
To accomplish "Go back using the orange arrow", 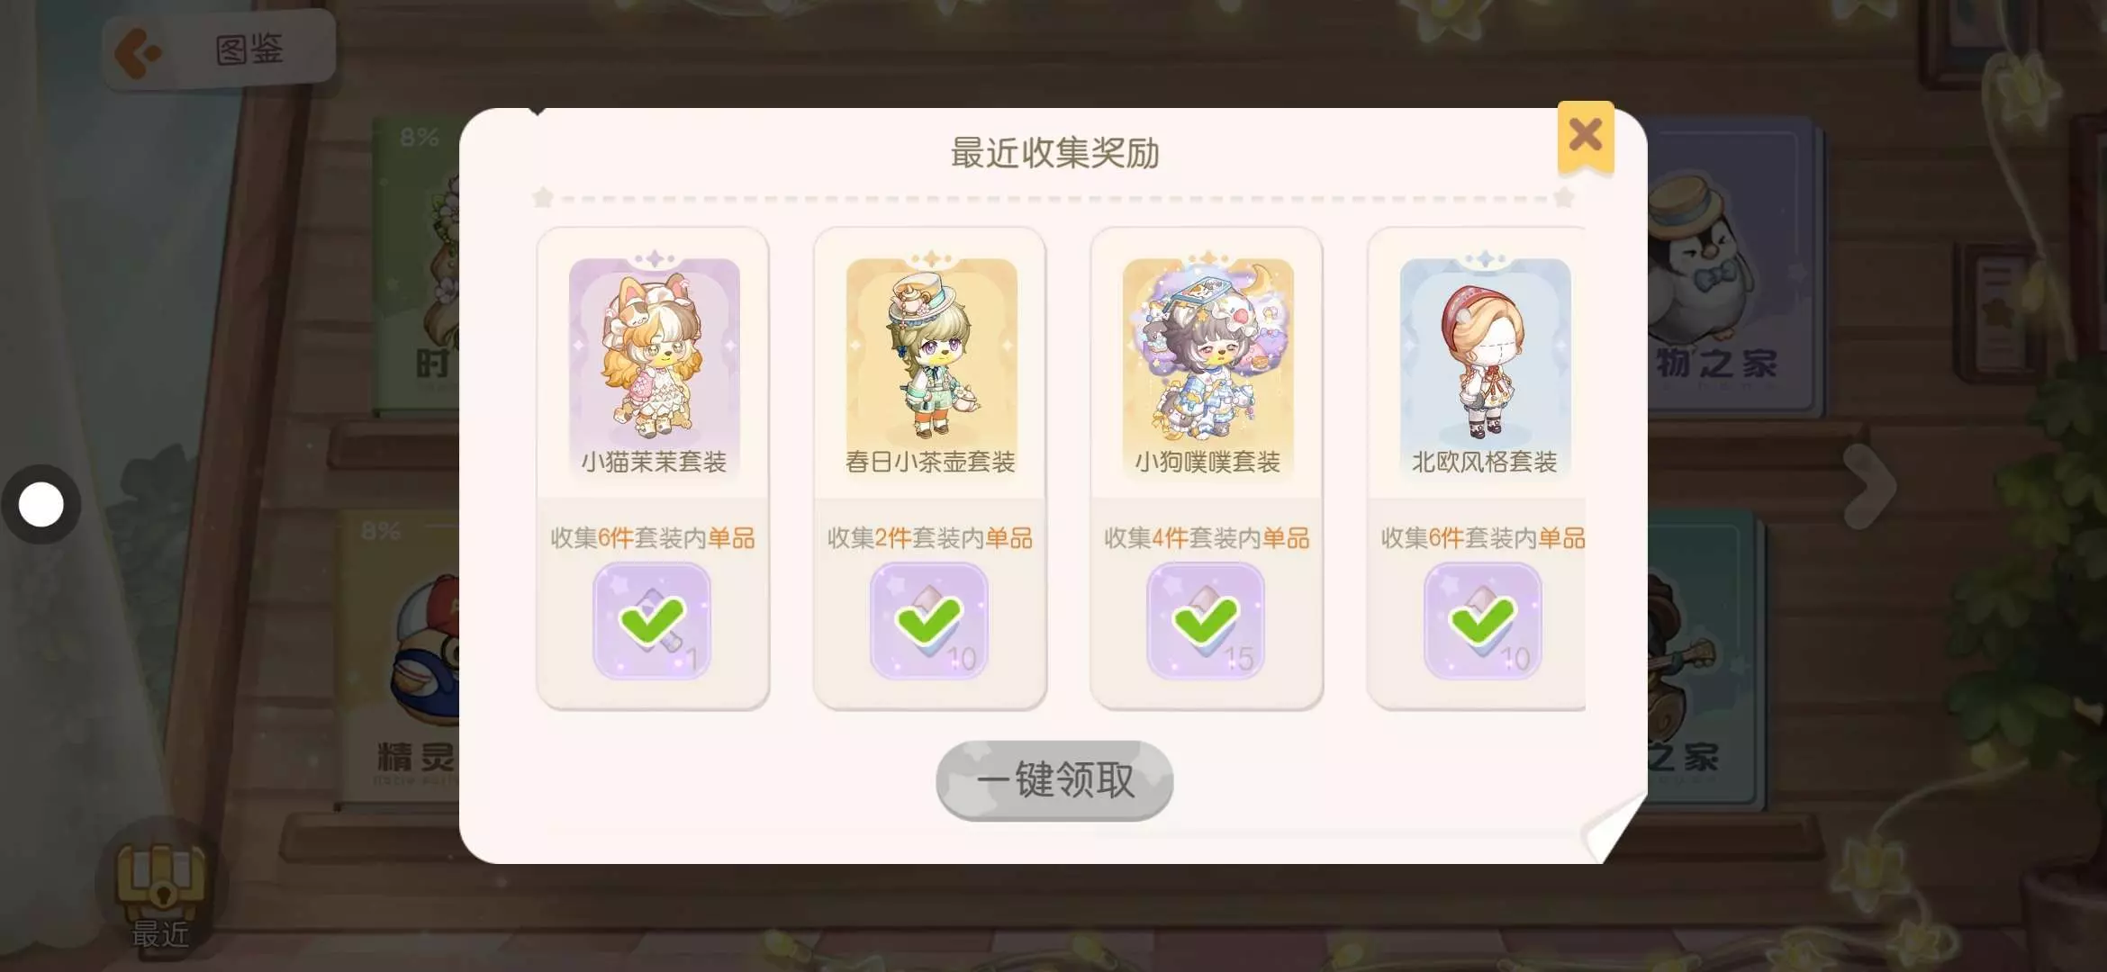I will click(137, 52).
